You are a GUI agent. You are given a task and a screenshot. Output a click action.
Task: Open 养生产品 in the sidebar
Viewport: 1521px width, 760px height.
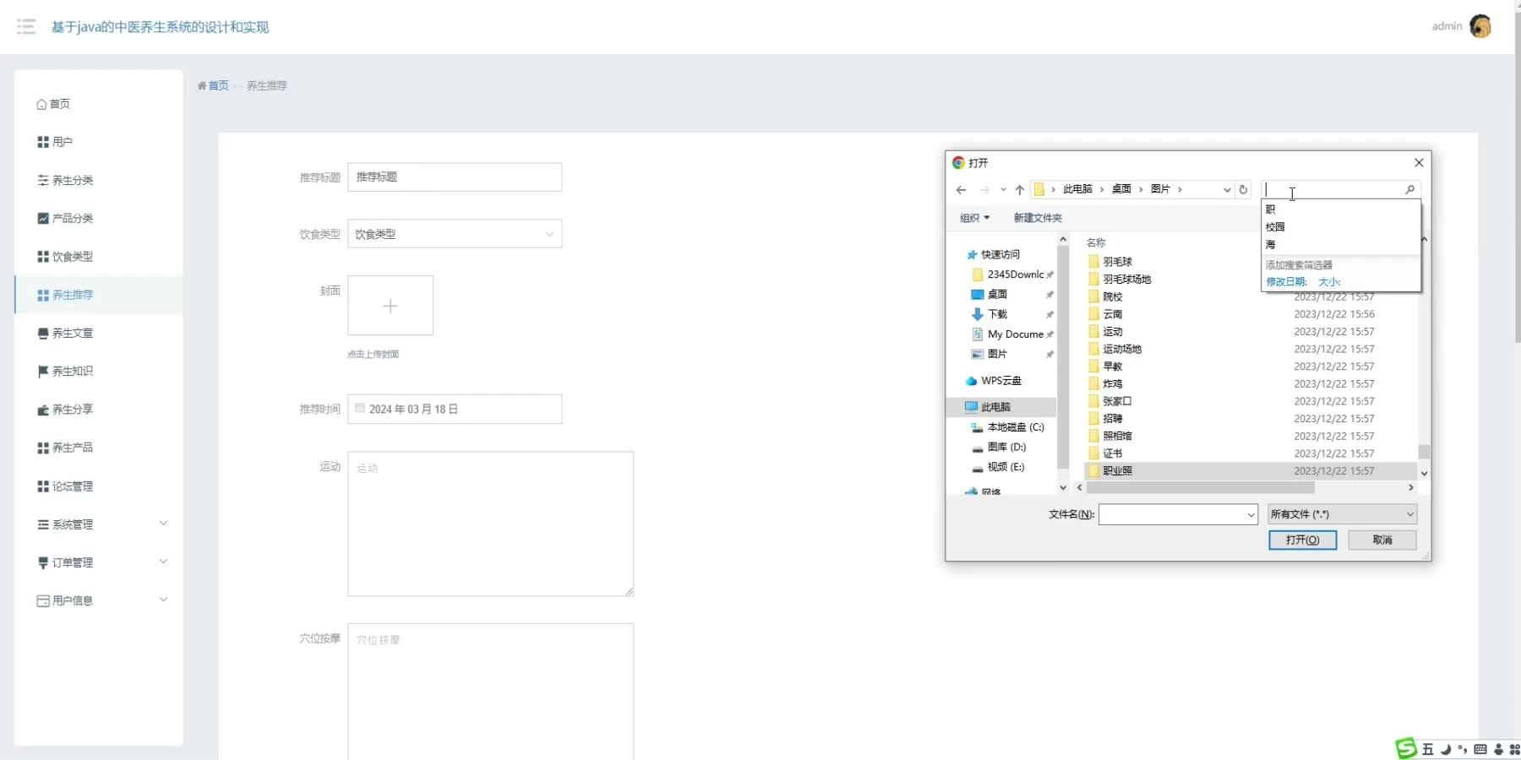65,448
